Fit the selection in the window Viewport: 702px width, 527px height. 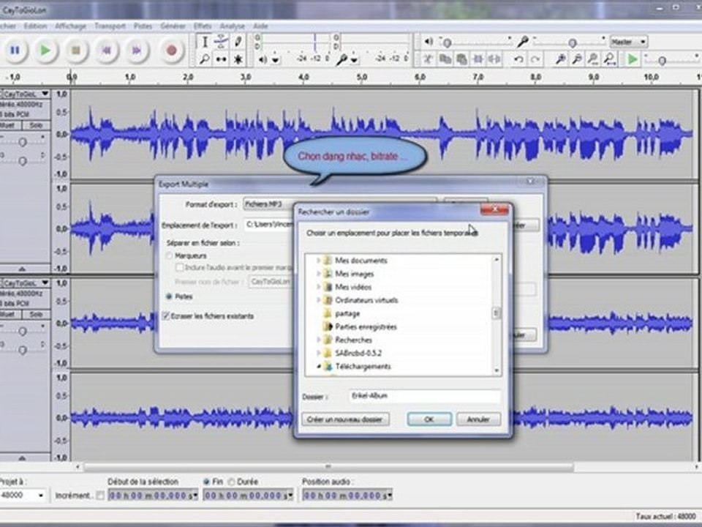(593, 59)
